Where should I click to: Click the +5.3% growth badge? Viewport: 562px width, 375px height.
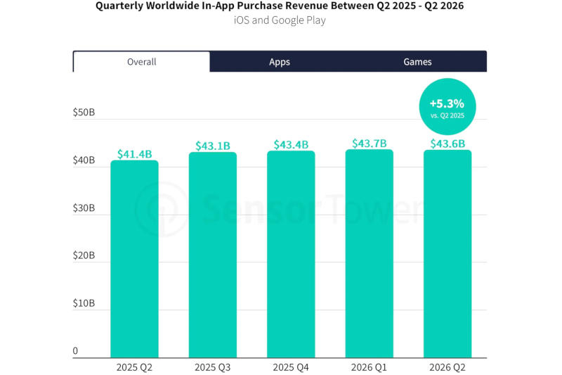pos(447,107)
